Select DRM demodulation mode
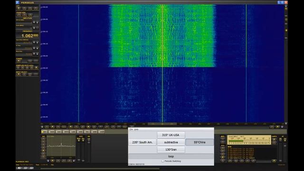The height and width of the screenshot is (171, 304). pyautogui.click(x=94, y=132)
